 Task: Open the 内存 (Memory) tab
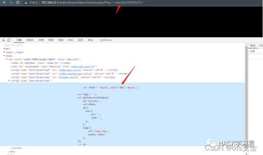coord(71,40)
